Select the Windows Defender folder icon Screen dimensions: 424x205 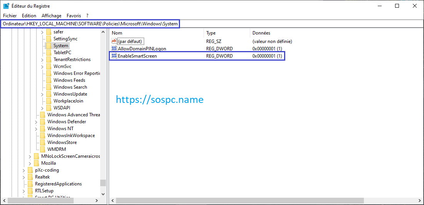point(42,122)
